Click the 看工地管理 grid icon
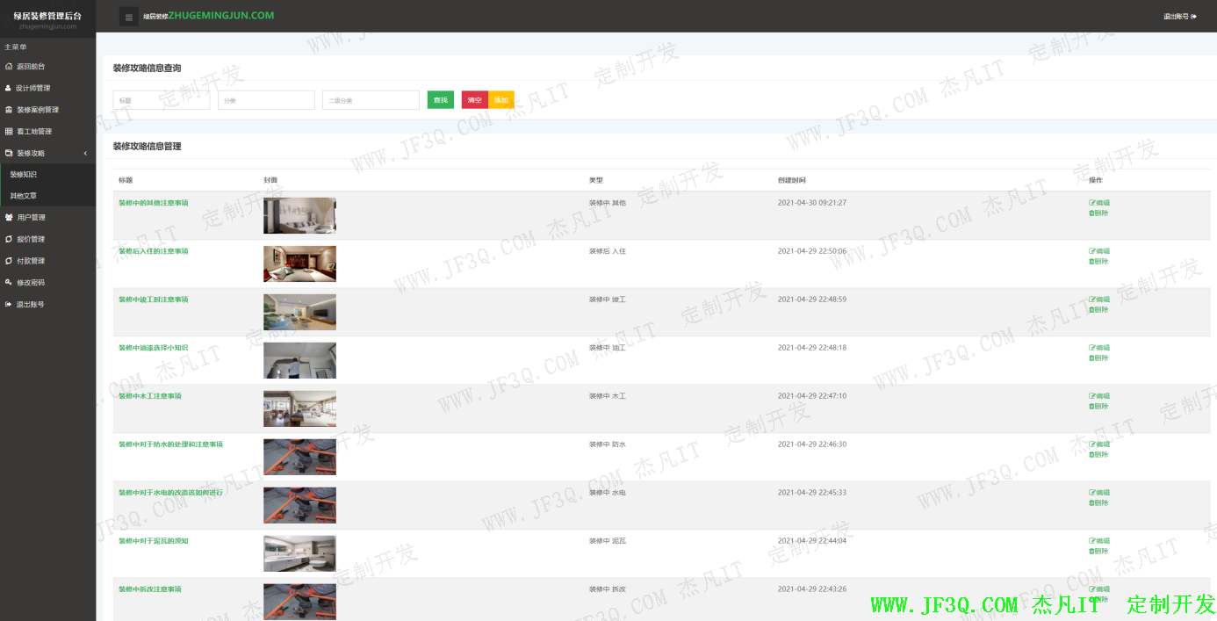The height and width of the screenshot is (621, 1217). click(x=9, y=132)
